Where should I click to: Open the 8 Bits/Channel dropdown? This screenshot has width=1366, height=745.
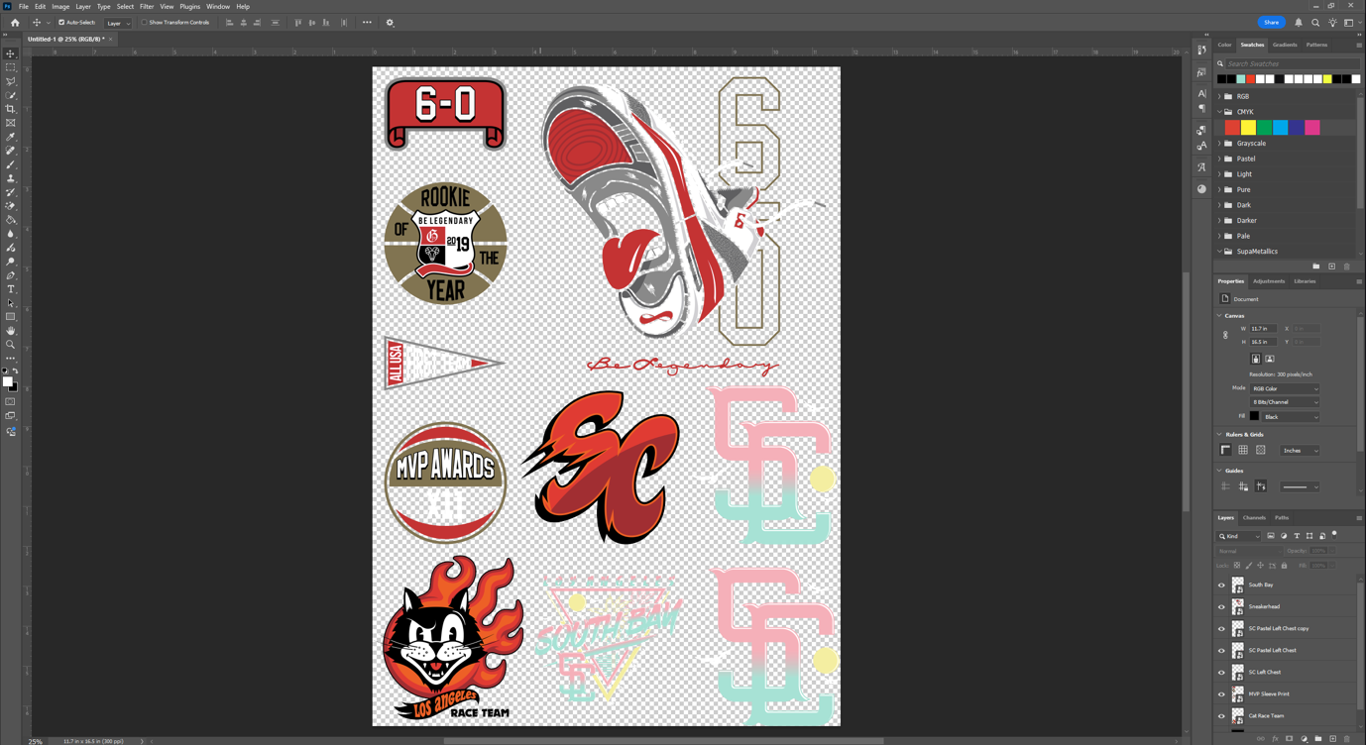click(1285, 402)
